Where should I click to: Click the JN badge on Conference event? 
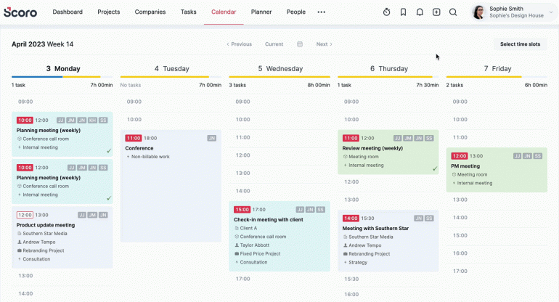(212, 139)
